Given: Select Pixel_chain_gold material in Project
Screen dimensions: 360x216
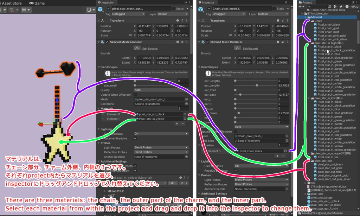Looking at the screenshot, I should tap(328, 28).
